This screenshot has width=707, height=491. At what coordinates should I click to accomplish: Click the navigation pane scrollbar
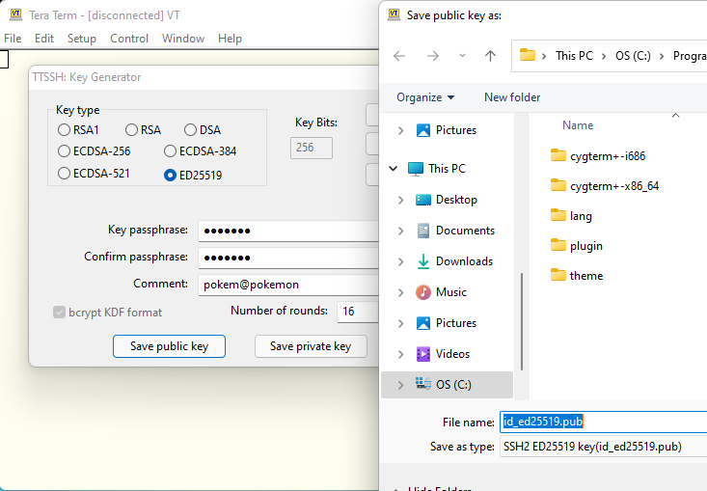[522, 321]
